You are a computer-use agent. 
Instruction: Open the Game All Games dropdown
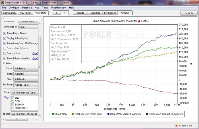26,69
